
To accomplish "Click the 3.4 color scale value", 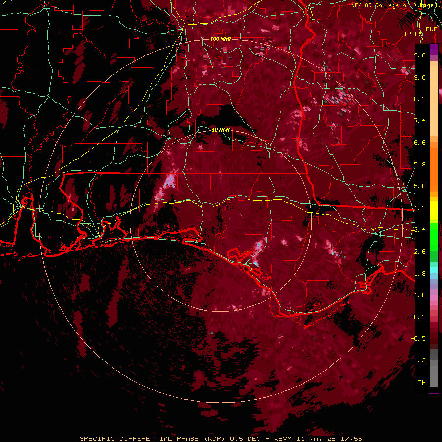I will (x=420, y=230).
